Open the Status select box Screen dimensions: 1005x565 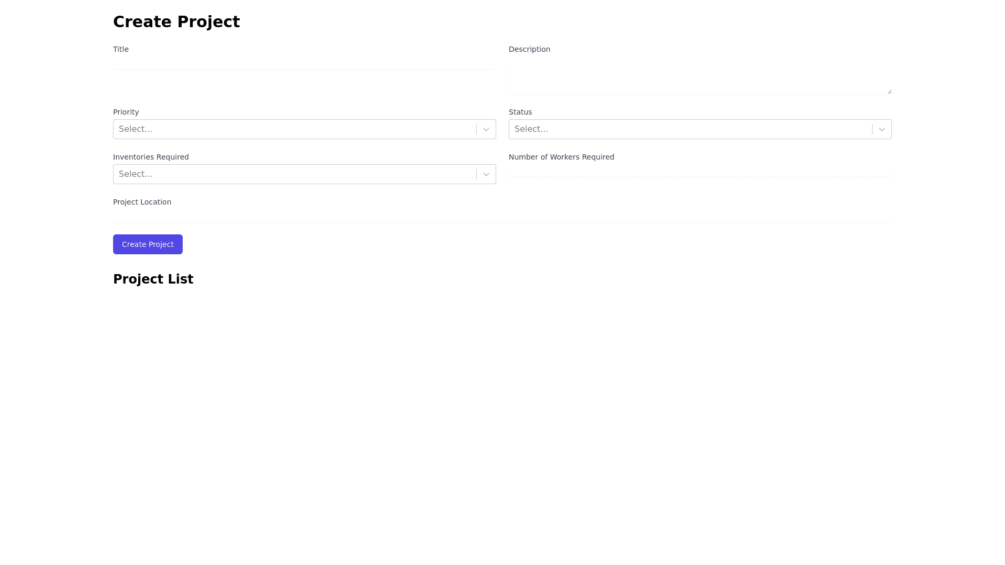(690, 129)
